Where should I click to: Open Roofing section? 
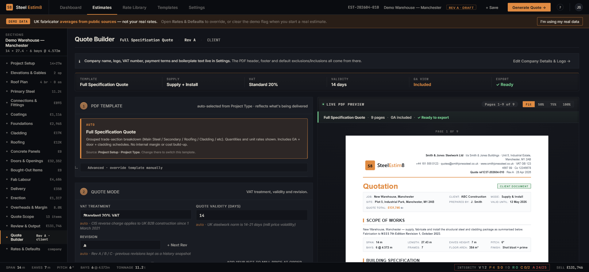pos(34,142)
